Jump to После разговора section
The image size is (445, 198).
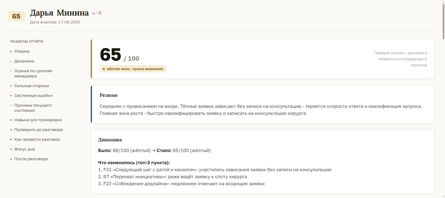(31, 159)
